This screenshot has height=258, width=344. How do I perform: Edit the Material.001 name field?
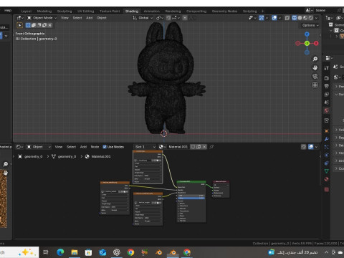click(x=178, y=147)
